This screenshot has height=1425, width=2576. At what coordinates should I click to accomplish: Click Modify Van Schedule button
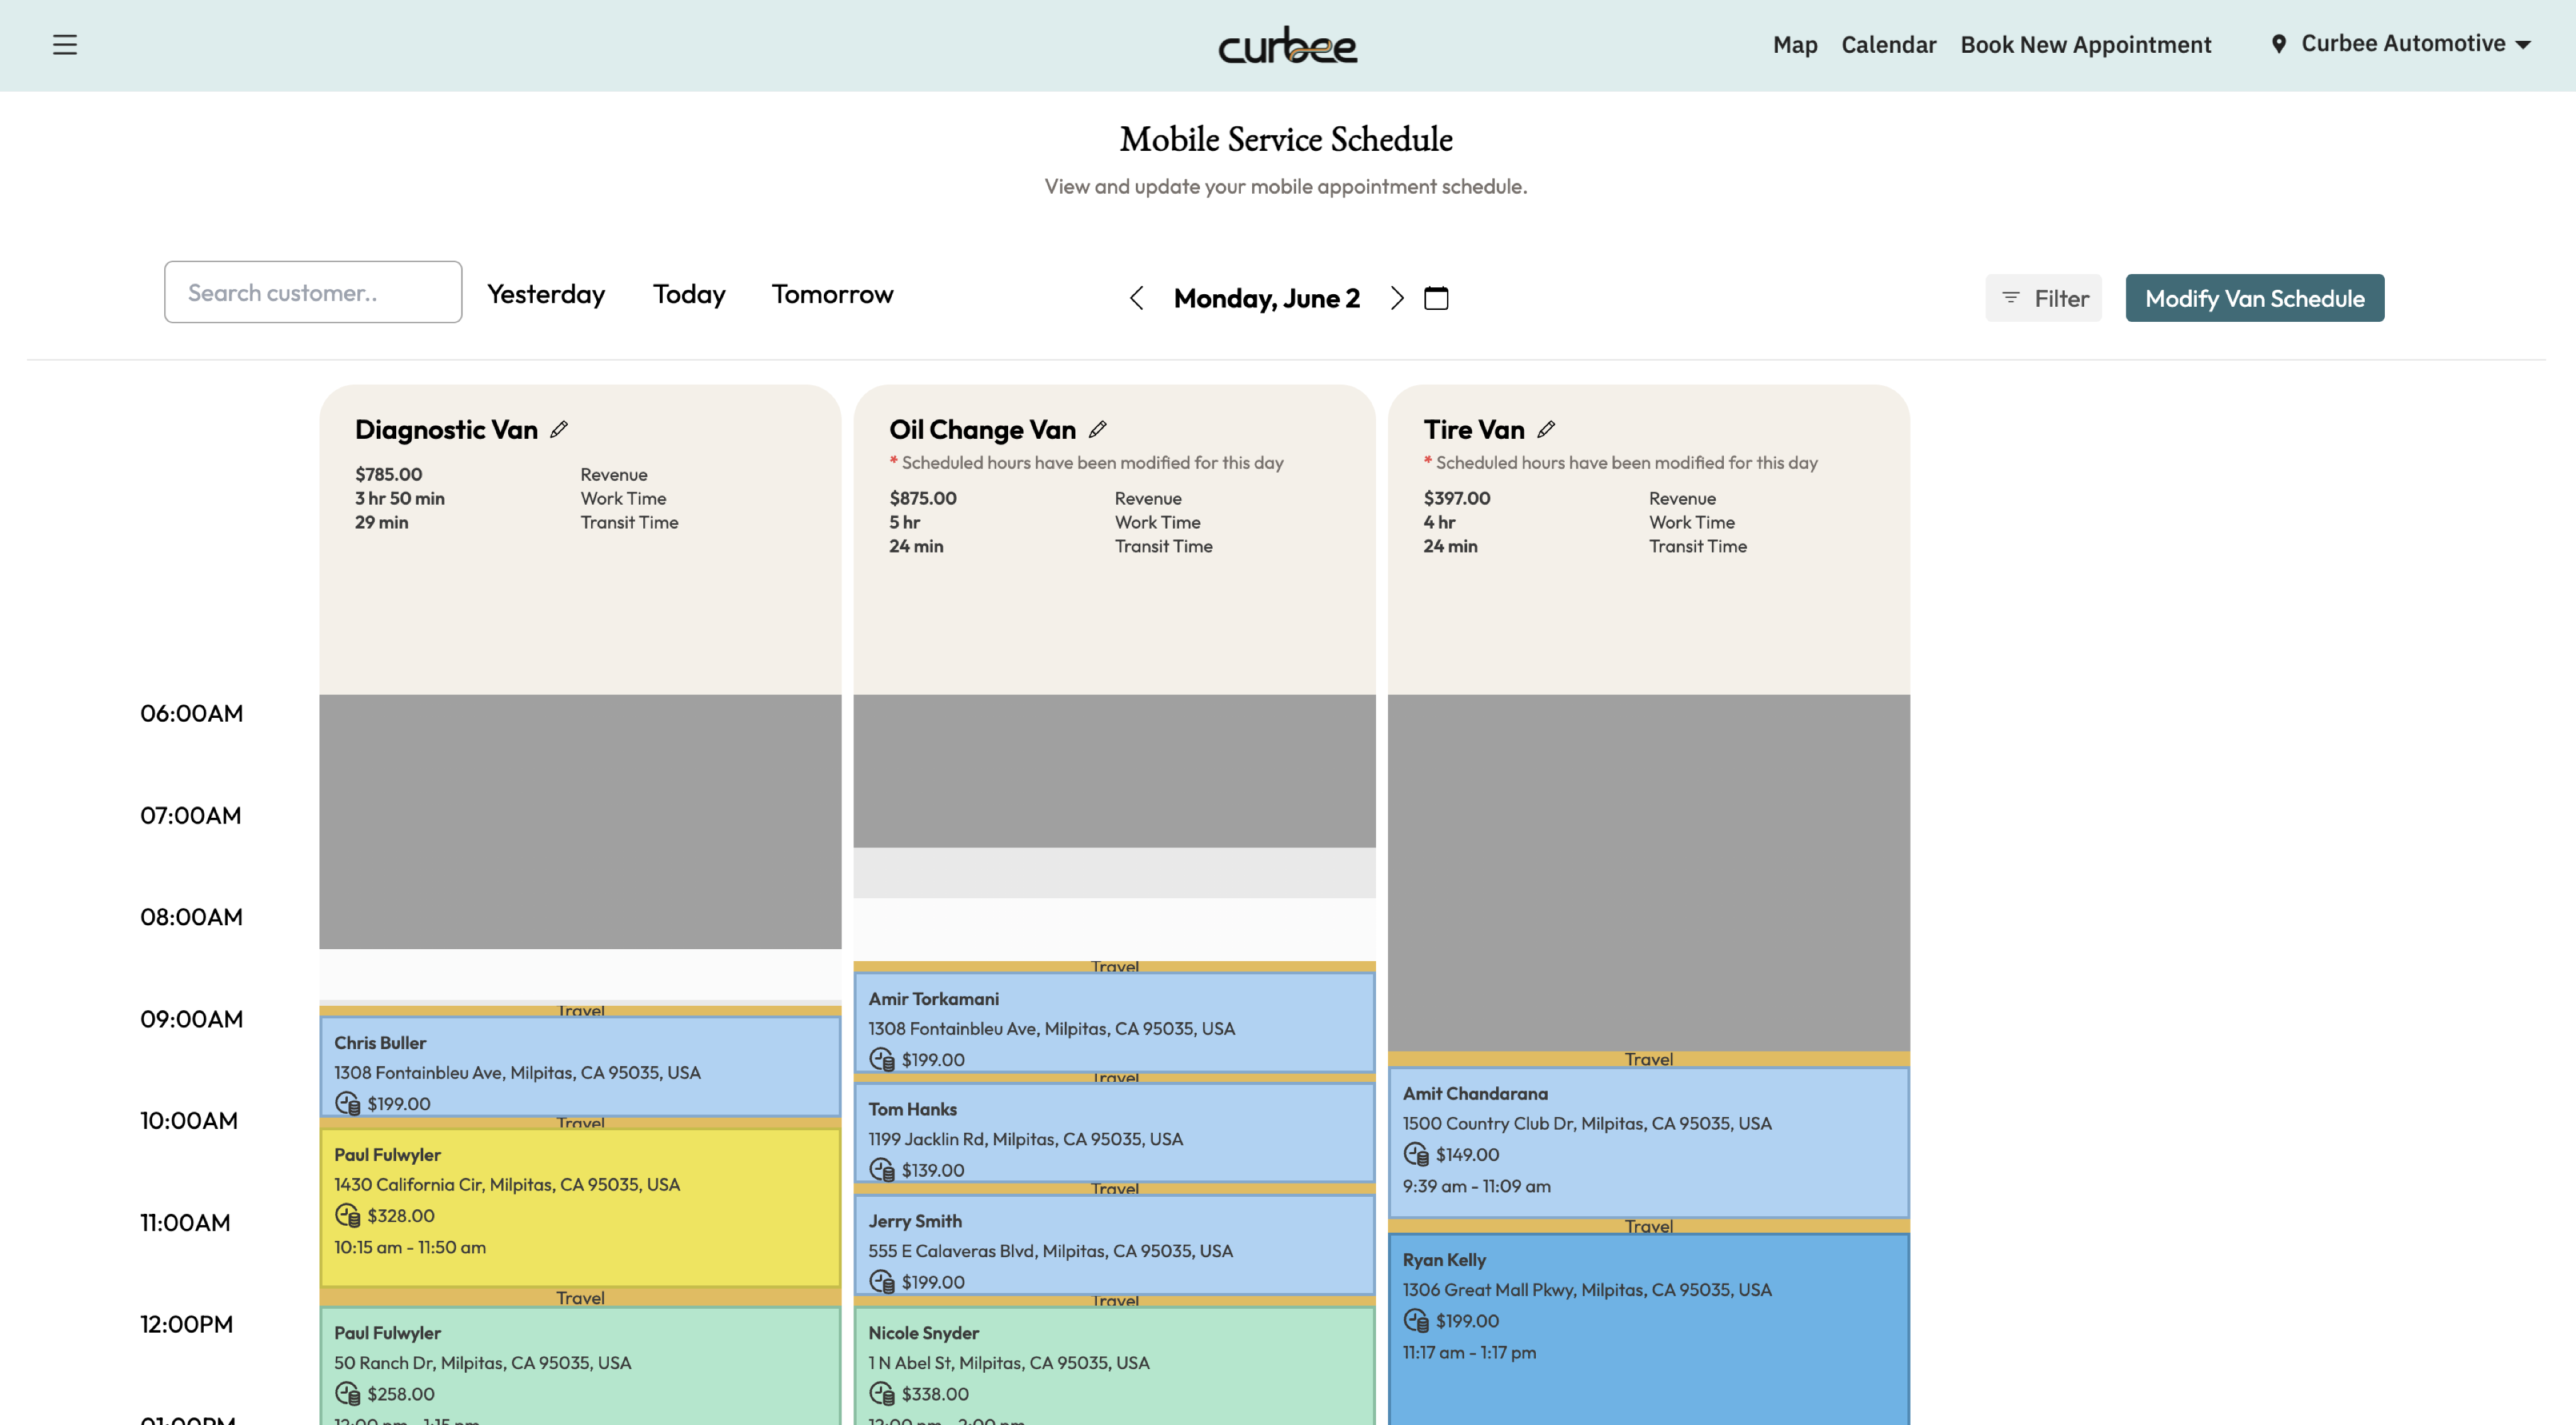click(x=2254, y=298)
